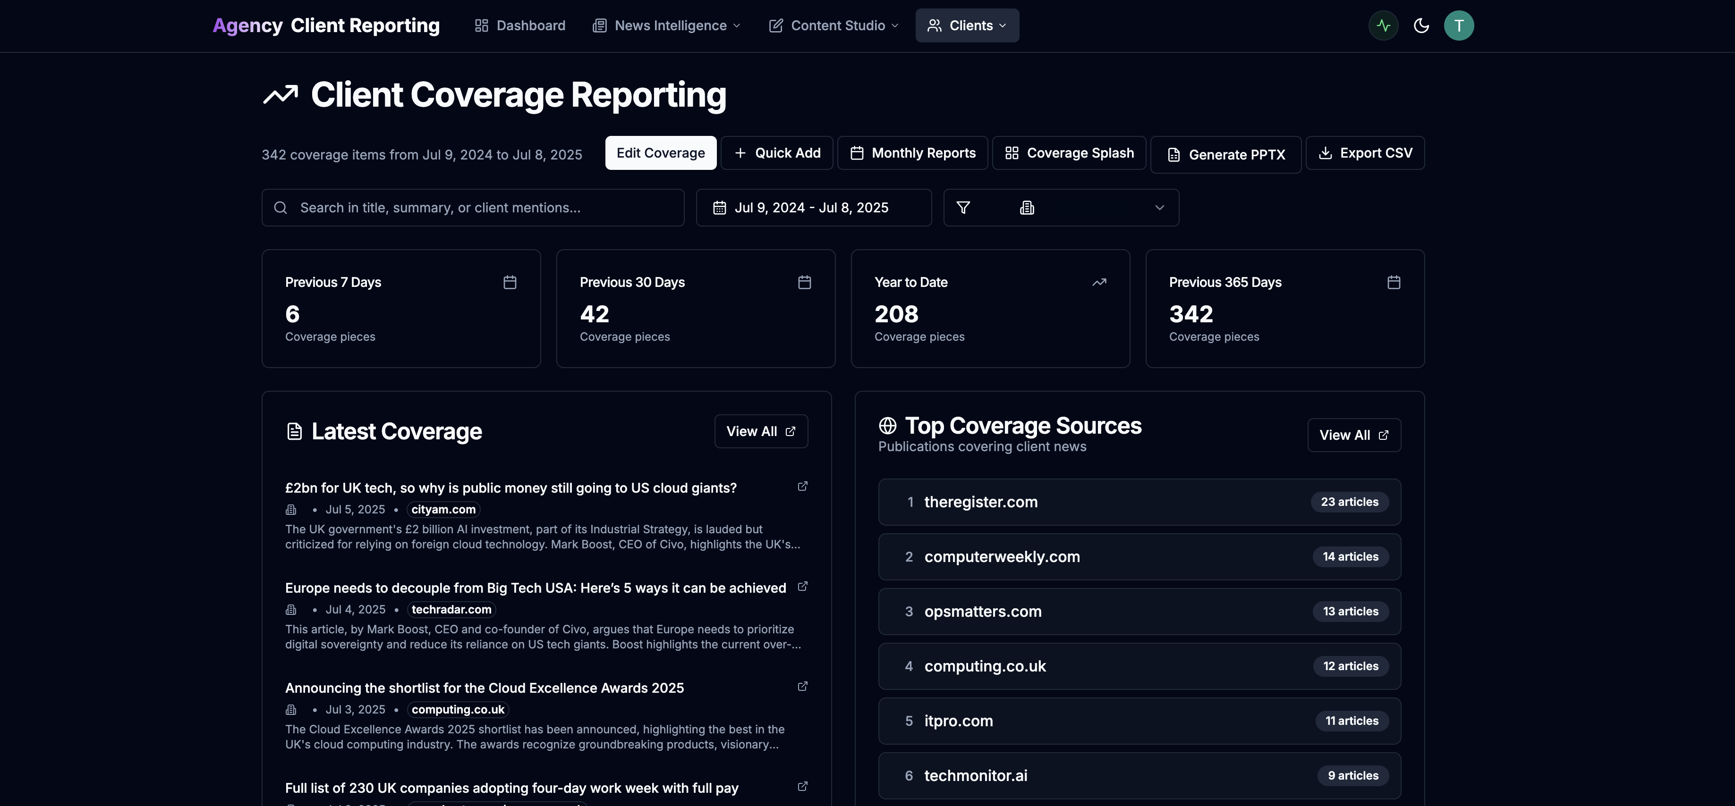This screenshot has width=1735, height=806.
Task: Toggle the Edit Coverage mode
Action: (660, 153)
